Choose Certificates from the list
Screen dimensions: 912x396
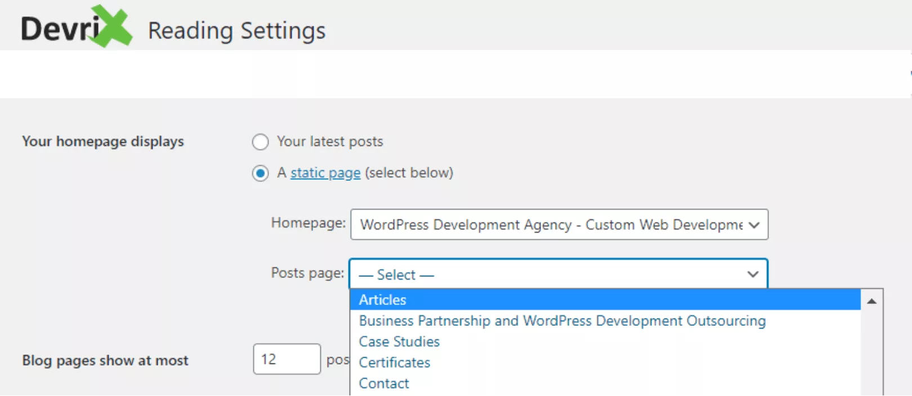coord(605,362)
